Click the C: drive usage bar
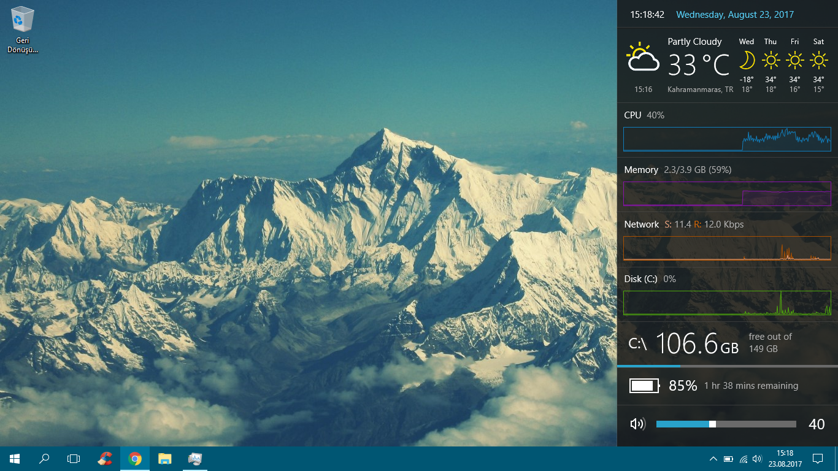The height and width of the screenshot is (471, 838). pyautogui.click(x=728, y=366)
